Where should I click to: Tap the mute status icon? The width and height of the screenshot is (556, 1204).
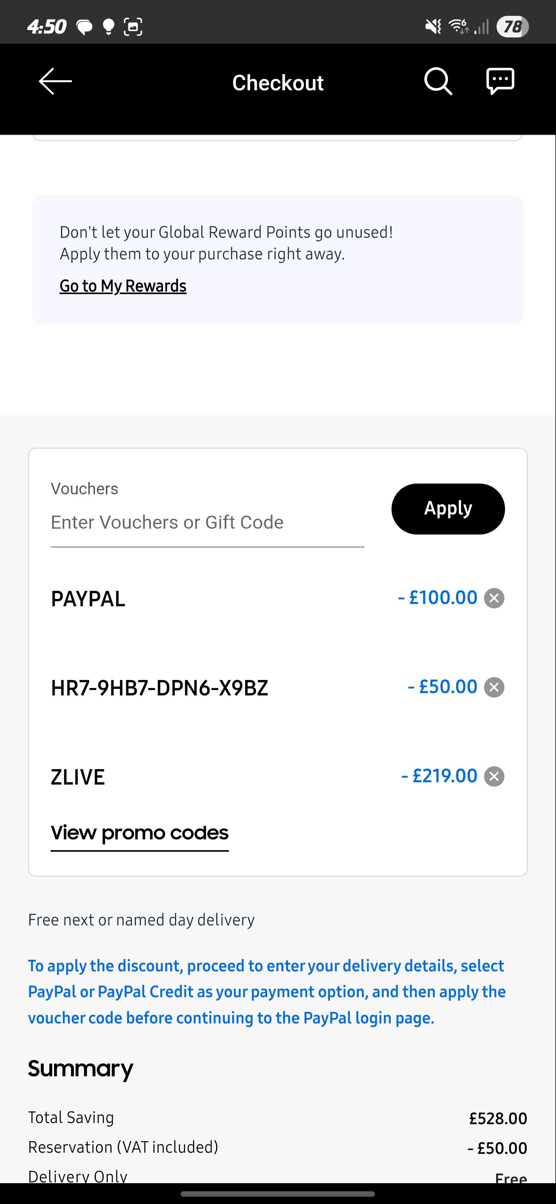coord(433,27)
